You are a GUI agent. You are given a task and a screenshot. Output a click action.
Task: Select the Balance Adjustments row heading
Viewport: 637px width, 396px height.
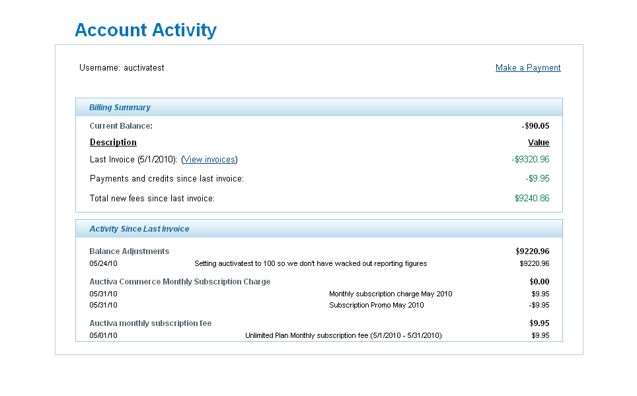pyautogui.click(x=129, y=251)
